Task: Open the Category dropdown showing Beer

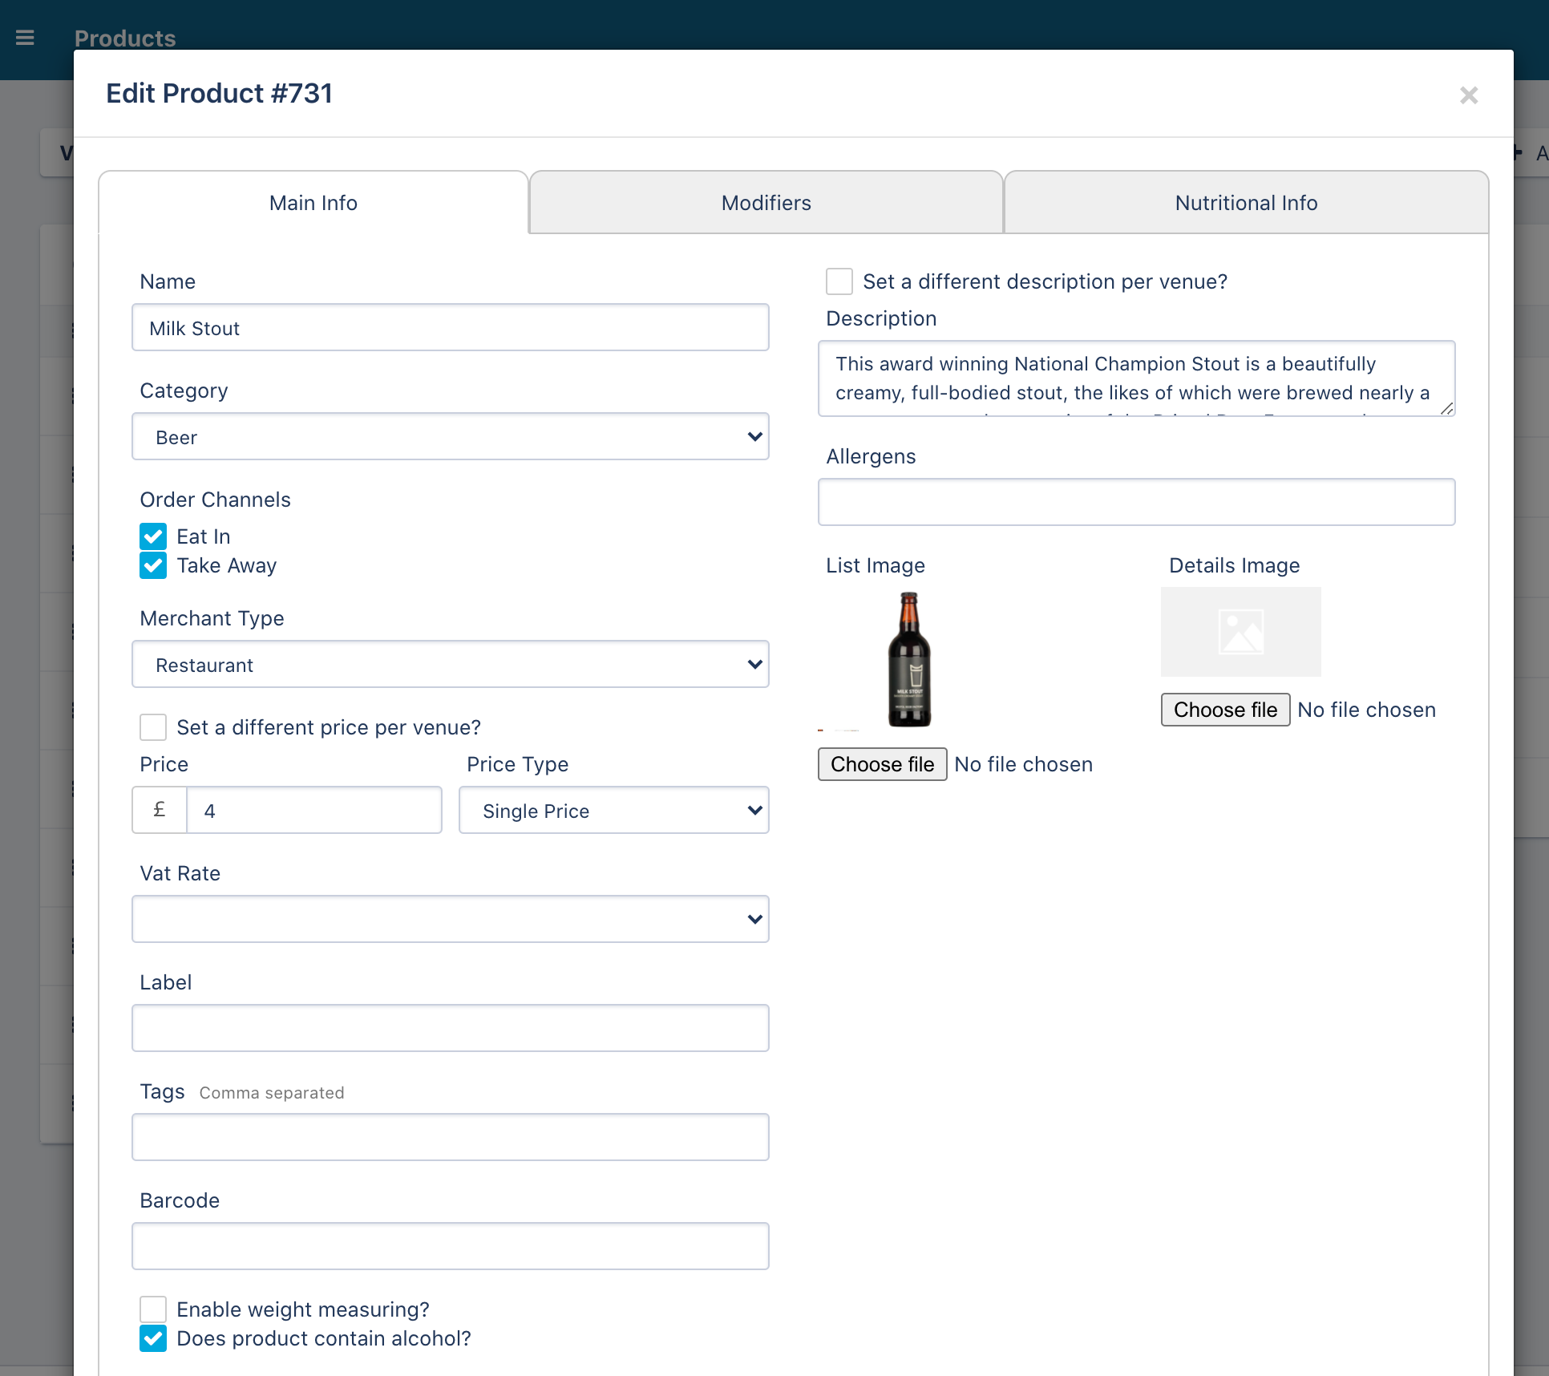Action: [451, 437]
